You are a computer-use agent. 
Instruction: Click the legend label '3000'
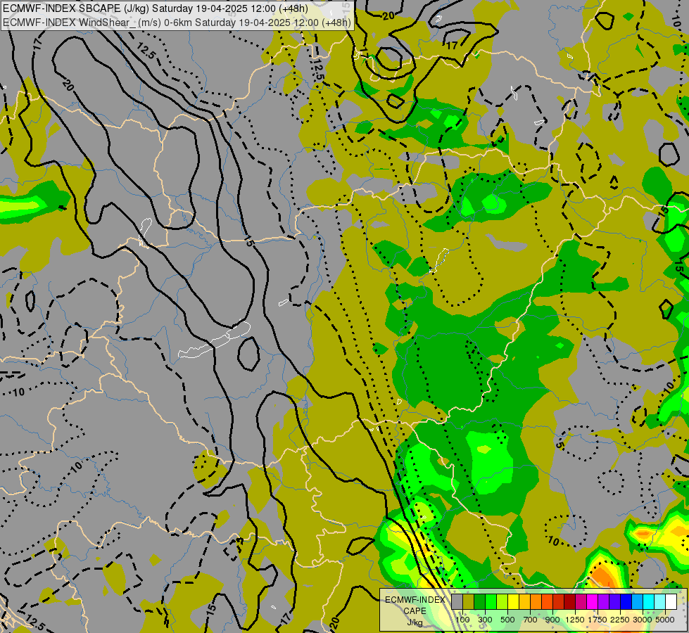(x=643, y=620)
